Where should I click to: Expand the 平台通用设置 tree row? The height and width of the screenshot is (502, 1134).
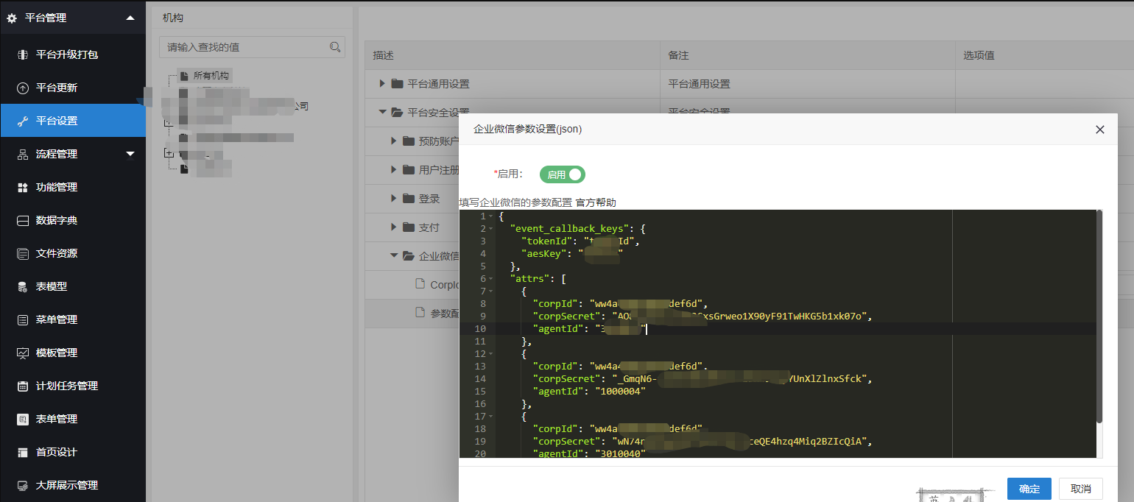click(382, 84)
